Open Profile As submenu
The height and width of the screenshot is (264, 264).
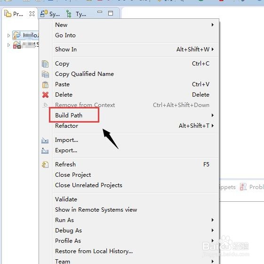click(x=129, y=241)
